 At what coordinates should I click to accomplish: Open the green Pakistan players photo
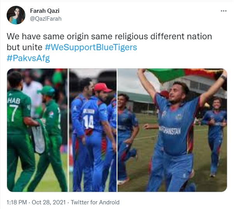coord(37,130)
